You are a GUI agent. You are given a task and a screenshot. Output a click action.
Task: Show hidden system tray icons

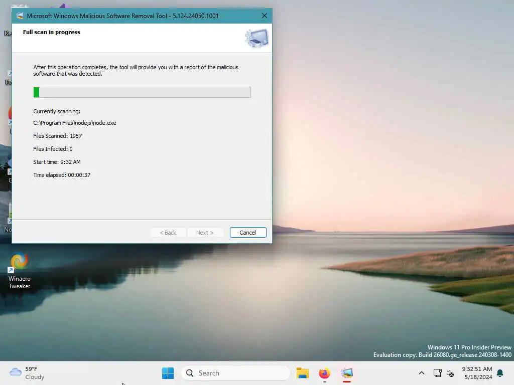tap(422, 373)
